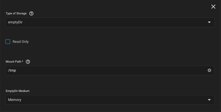This screenshot has height=112, width=221.
Task: Click the Type of Storage label
Action: 16,13
